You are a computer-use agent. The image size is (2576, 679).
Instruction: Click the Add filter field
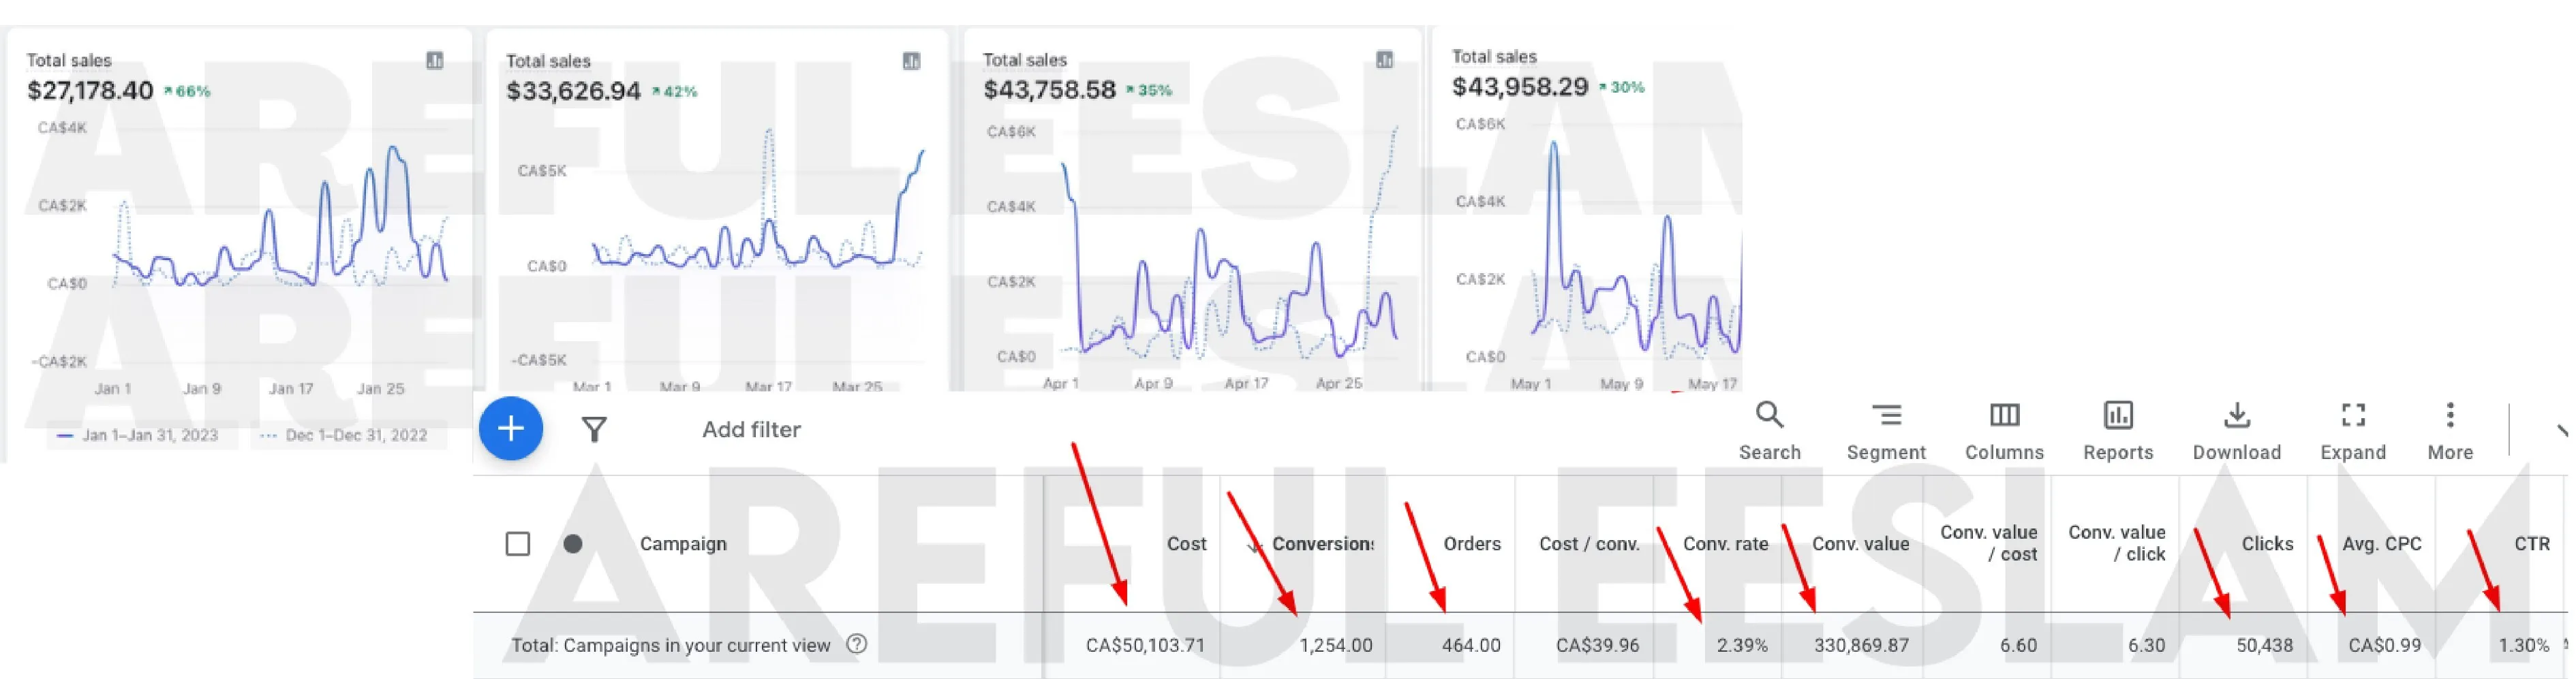pyautogui.click(x=751, y=430)
